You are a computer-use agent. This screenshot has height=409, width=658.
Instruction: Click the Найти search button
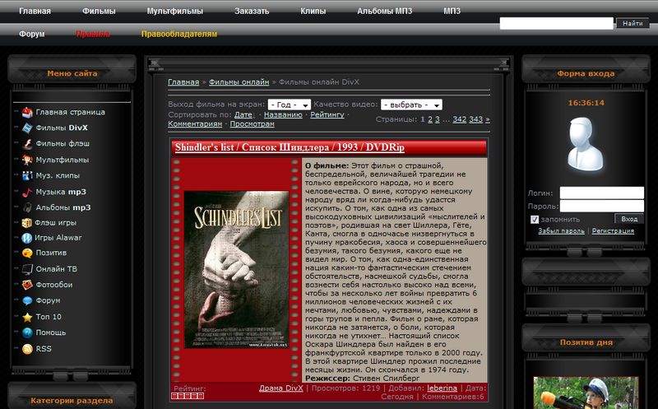pos(633,23)
